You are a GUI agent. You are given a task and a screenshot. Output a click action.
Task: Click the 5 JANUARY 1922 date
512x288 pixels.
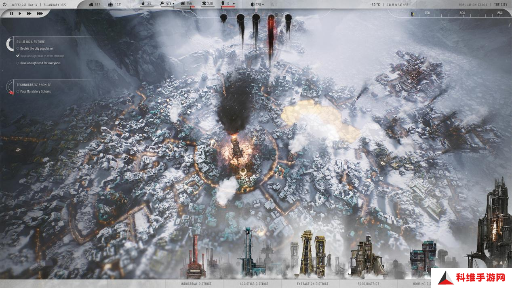pos(55,5)
